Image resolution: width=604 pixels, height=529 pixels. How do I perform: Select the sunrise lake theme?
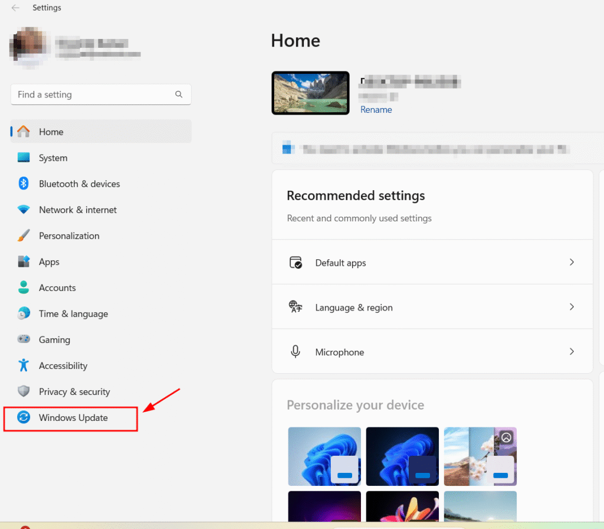(480, 506)
